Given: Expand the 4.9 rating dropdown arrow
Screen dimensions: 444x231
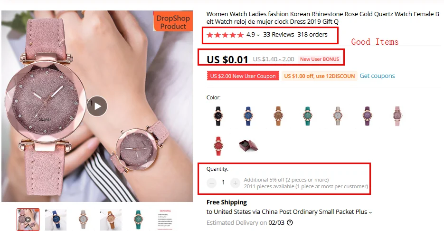Looking at the screenshot, I should tap(258, 35).
